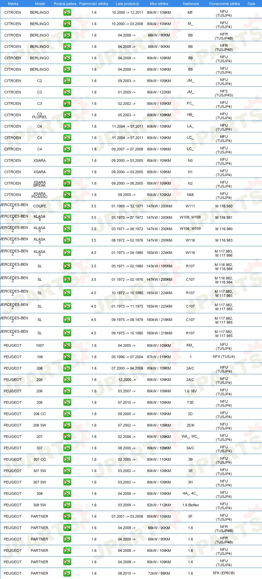The height and width of the screenshot is (579, 262).
Task: Click fuel icon in Citroen C3 FC_ row
Action: [67, 104]
